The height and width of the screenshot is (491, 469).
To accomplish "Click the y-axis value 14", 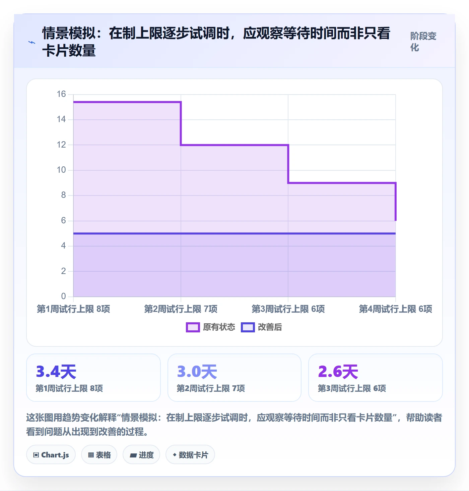I will tap(61, 119).
